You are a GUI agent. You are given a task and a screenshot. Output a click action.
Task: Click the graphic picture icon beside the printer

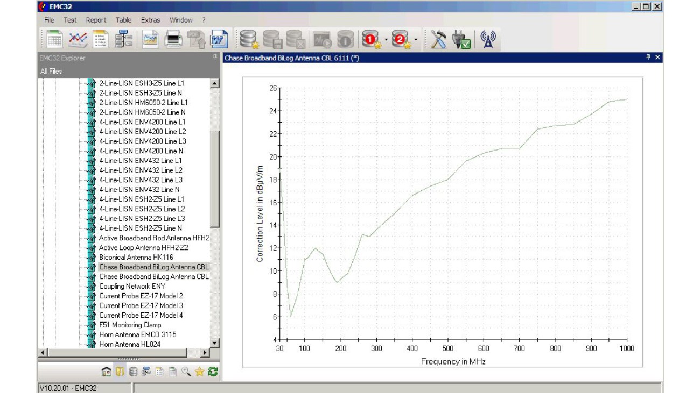[150, 39]
